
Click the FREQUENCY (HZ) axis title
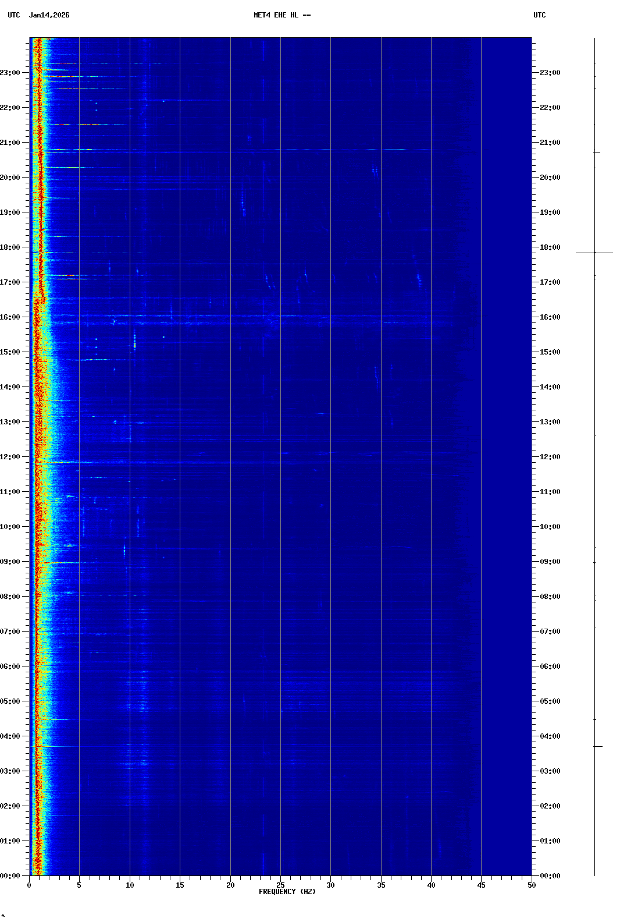287,892
